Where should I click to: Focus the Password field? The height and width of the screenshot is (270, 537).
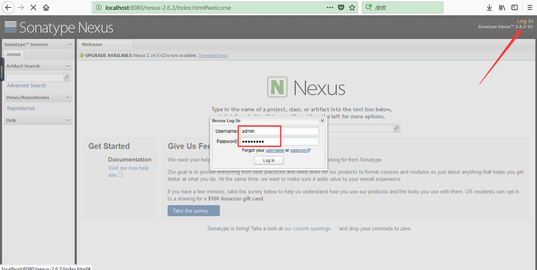(279, 141)
